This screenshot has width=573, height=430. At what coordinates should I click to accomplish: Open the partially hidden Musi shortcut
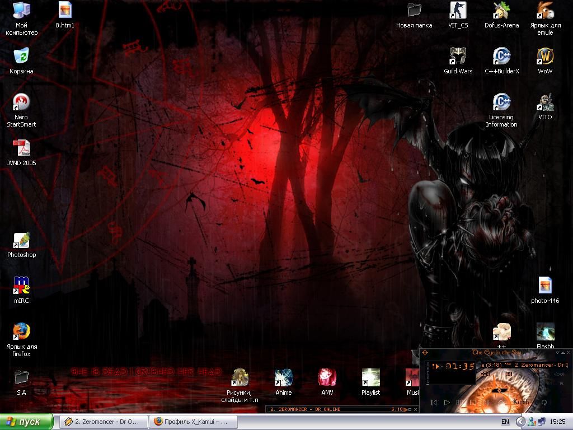(x=412, y=382)
